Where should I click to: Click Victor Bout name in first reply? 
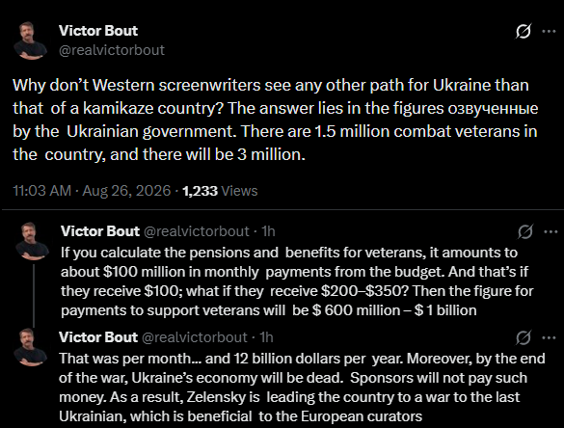[x=100, y=231]
